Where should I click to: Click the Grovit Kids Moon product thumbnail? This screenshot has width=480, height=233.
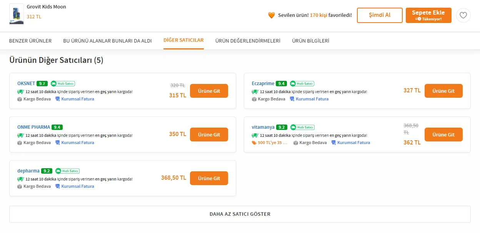(x=17, y=15)
